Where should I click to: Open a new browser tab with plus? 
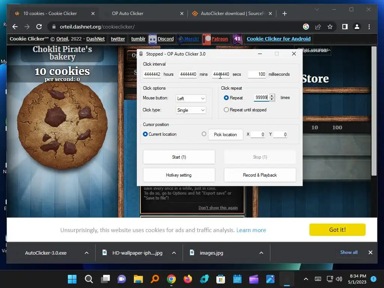[x=284, y=13]
